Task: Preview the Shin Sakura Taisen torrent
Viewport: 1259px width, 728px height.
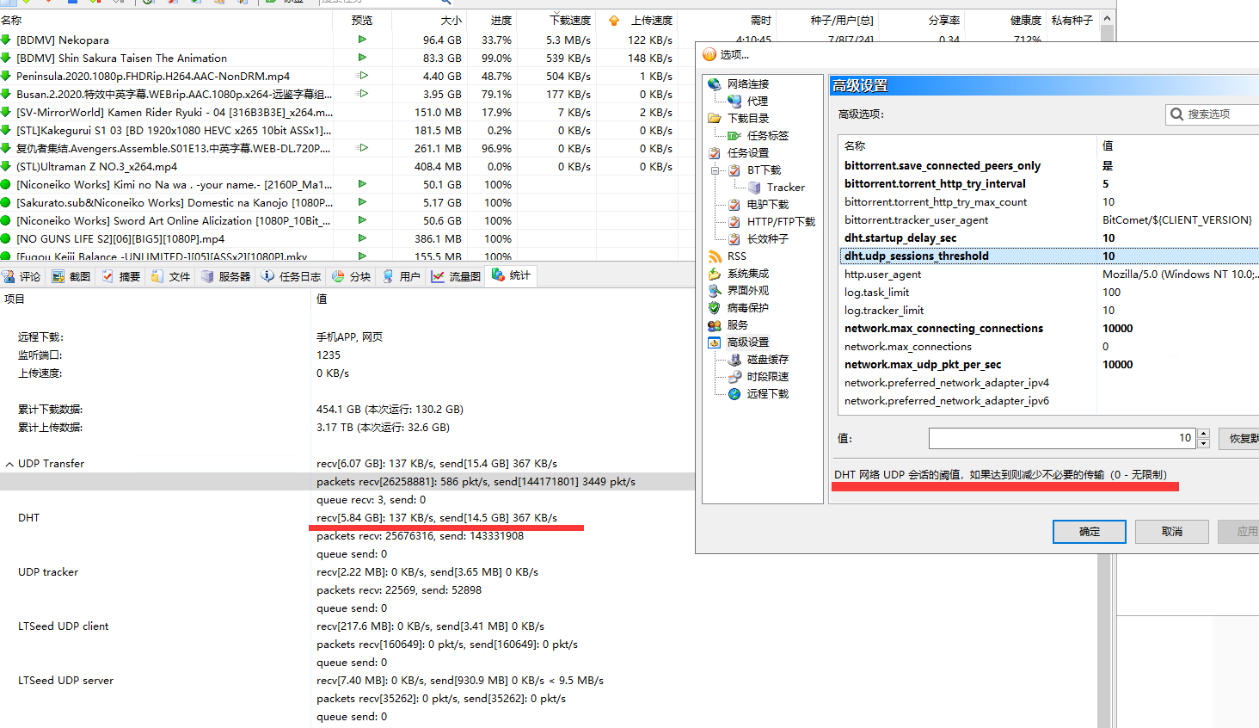Action: (362, 58)
